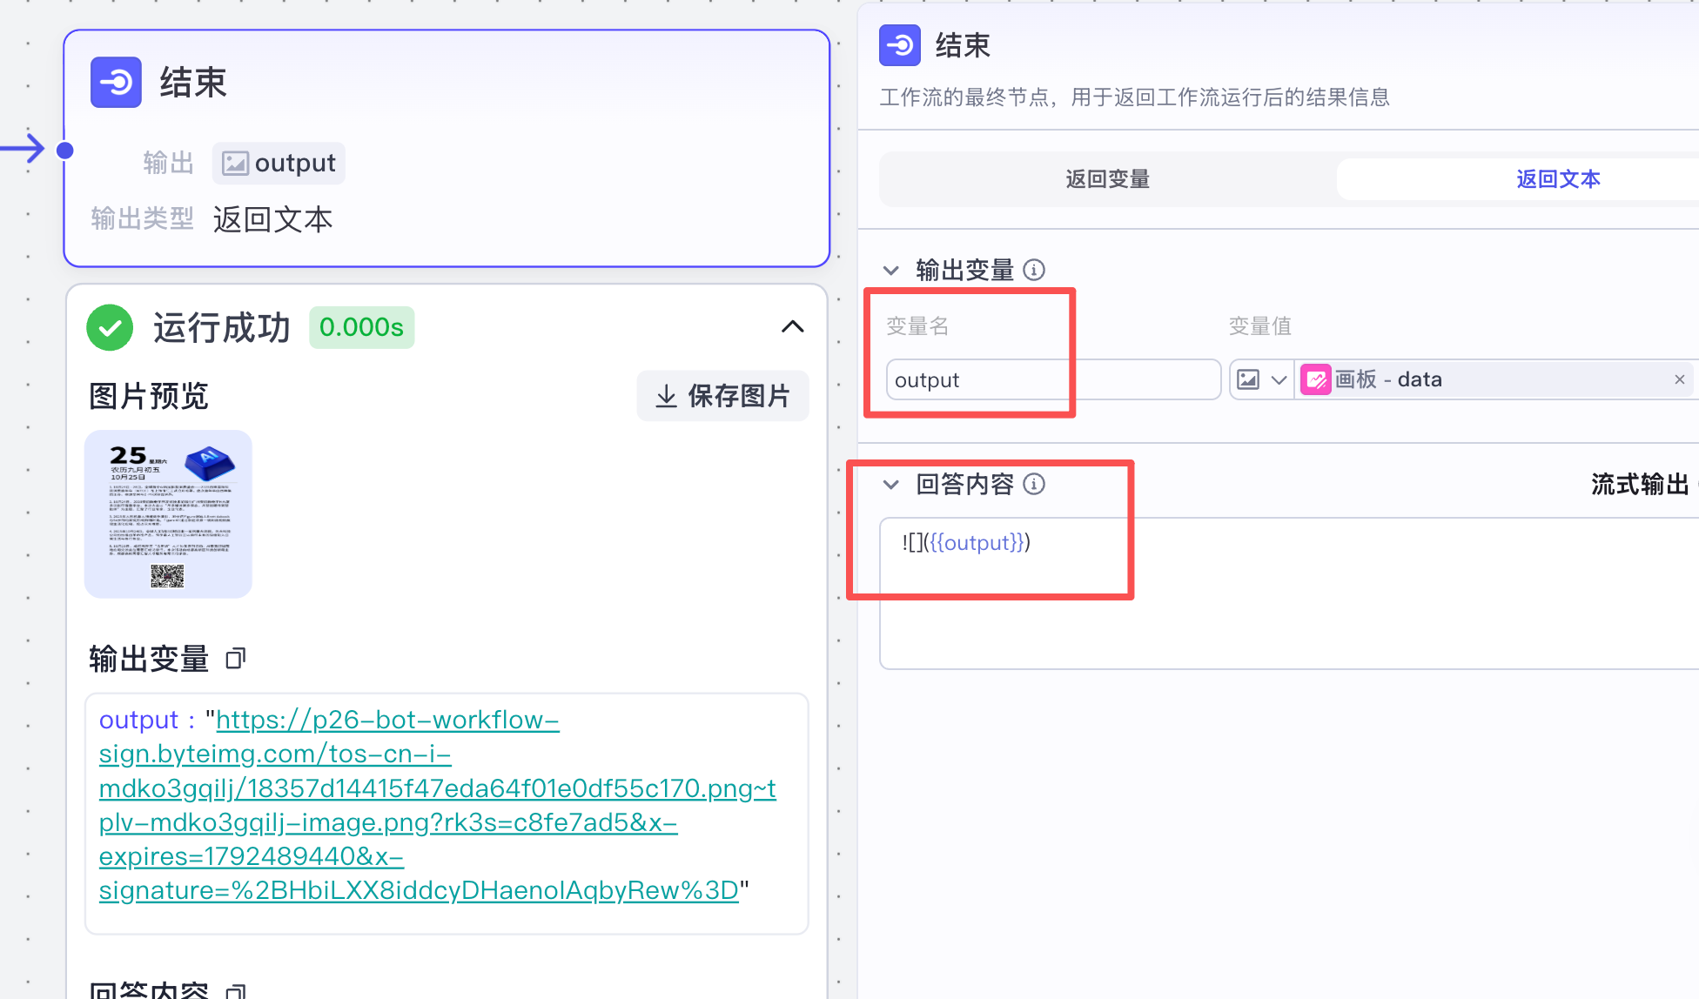Collapse the 回答内容 section chevron
The width and height of the screenshot is (1699, 999).
[890, 485]
